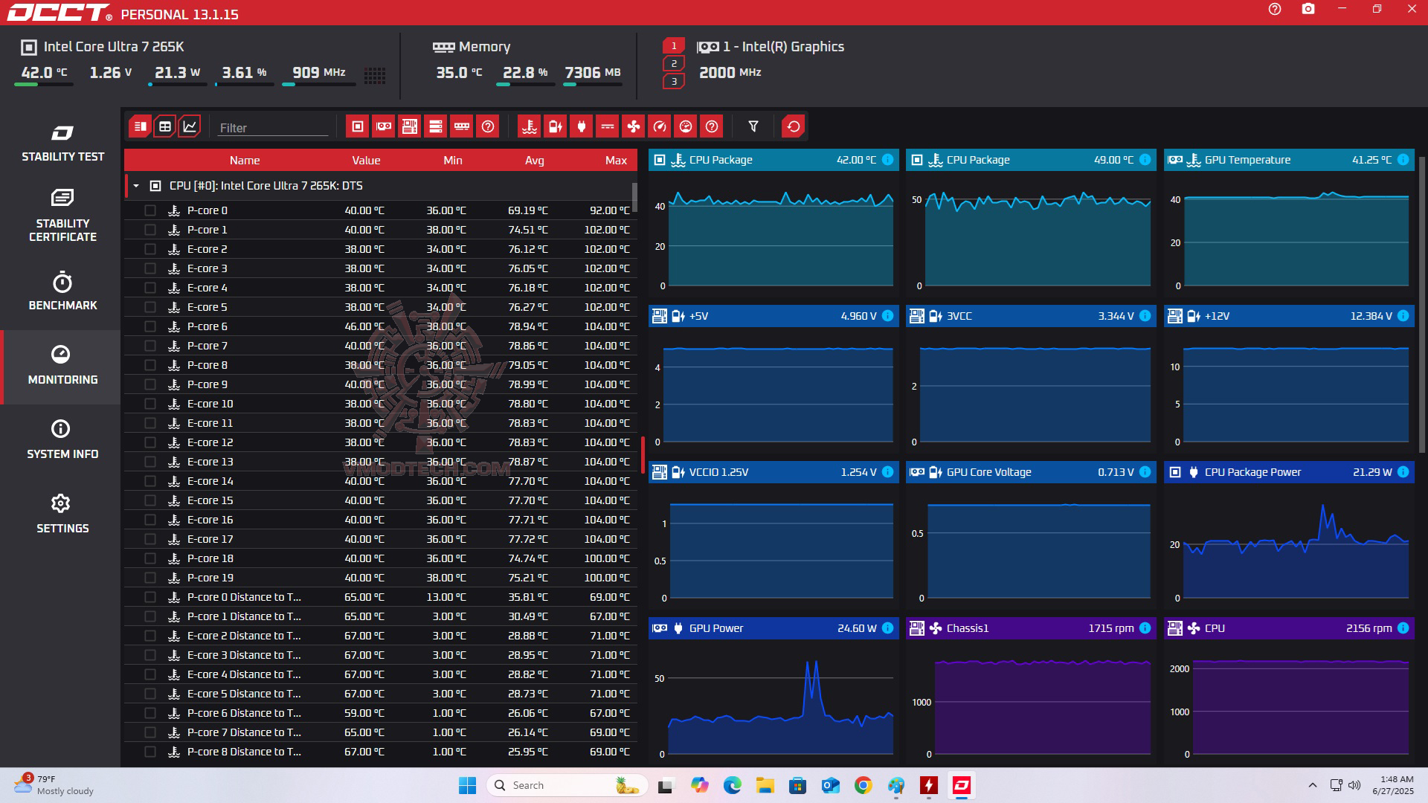Collapse the CPU [#0] DTS sensor group
Viewport: 1428px width, 803px height.
(136, 186)
